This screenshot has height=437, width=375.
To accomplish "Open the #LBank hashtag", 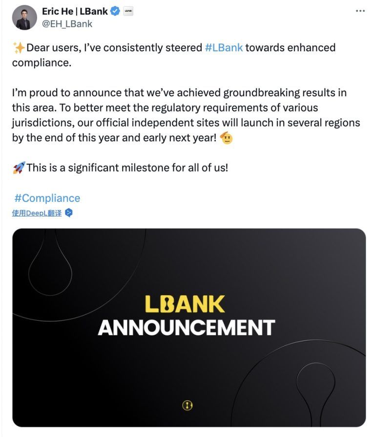I will [224, 48].
